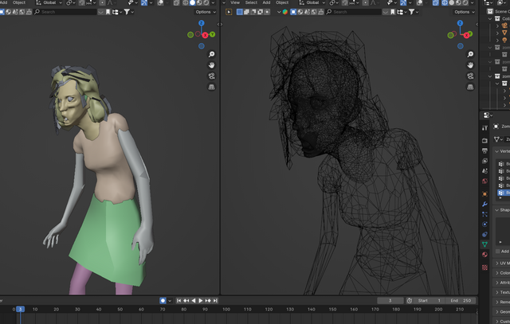510x324 pixels.
Task: Click the blue Z axis on right gizmo
Action: coord(461,24)
